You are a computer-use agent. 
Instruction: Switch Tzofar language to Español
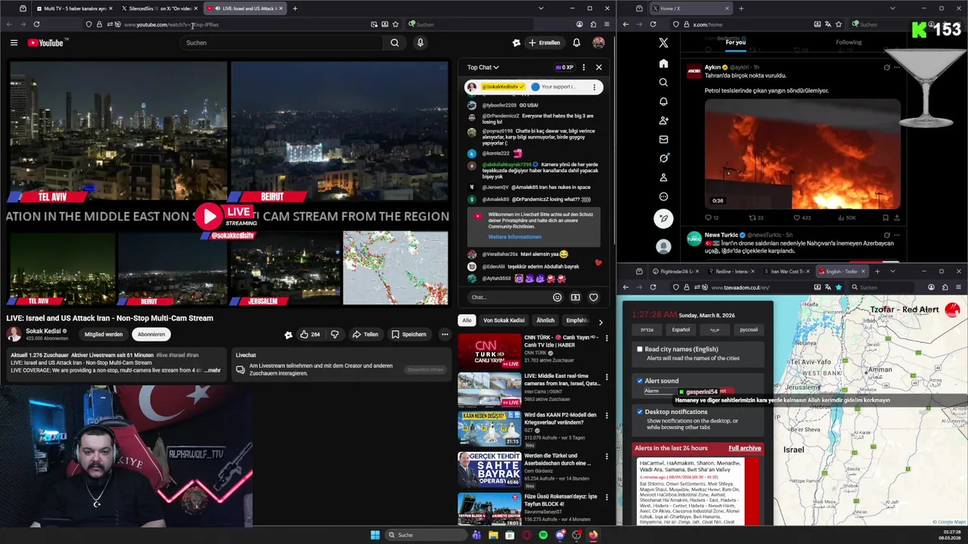click(x=681, y=329)
